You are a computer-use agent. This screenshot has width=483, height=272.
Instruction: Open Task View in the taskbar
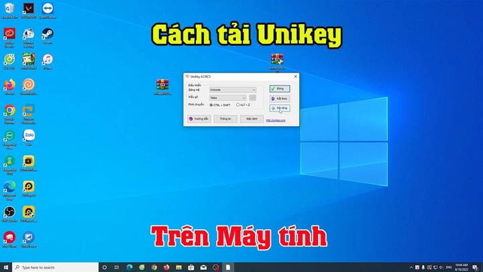[x=117, y=267]
